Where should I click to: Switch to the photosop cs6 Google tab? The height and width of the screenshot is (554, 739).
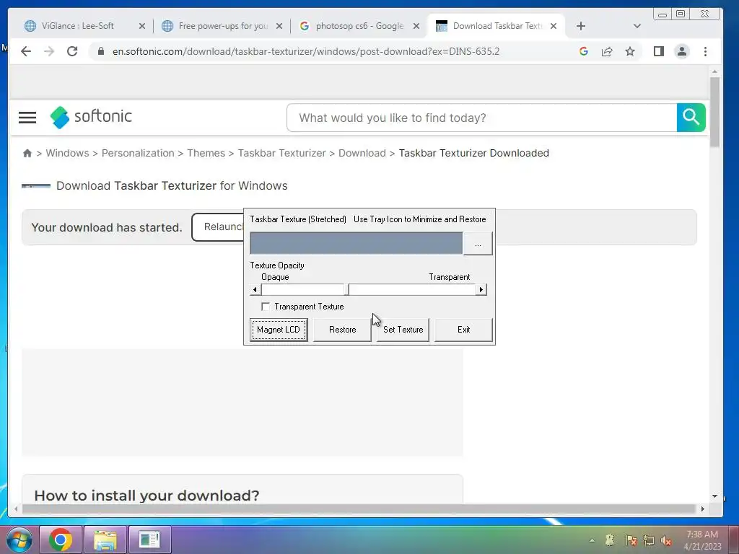click(359, 26)
